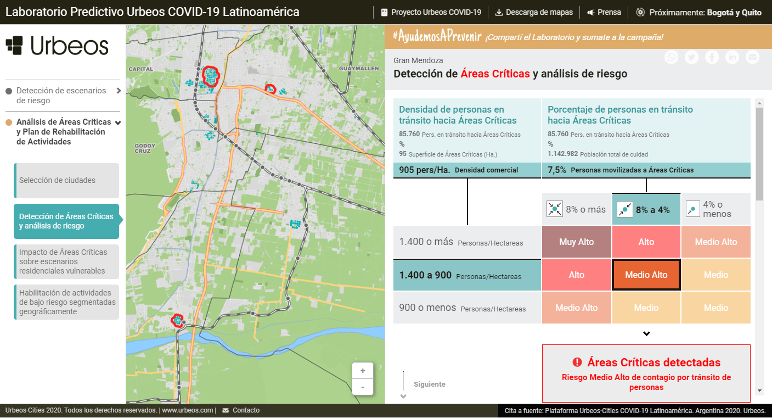Open 'Descarga de mapas' link

[x=533, y=12]
